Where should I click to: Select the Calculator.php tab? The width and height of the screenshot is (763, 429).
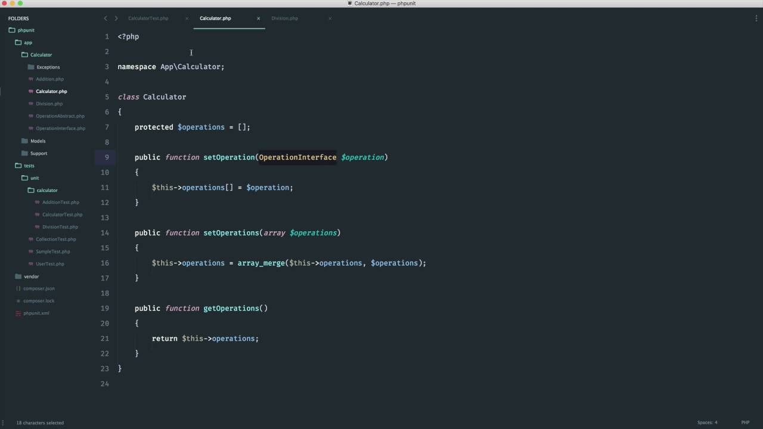[215, 18]
